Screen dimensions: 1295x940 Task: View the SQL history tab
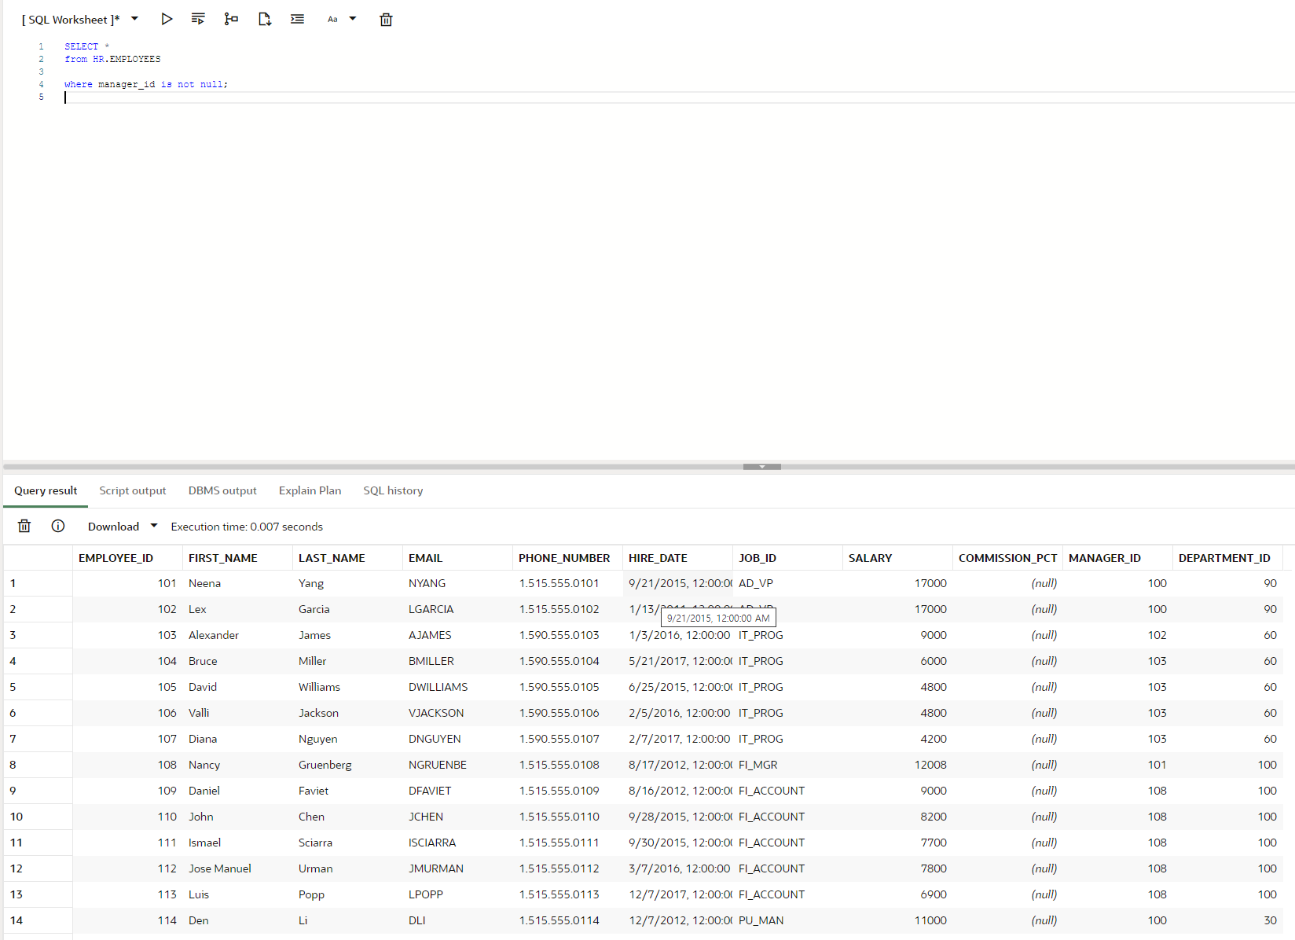tap(393, 490)
